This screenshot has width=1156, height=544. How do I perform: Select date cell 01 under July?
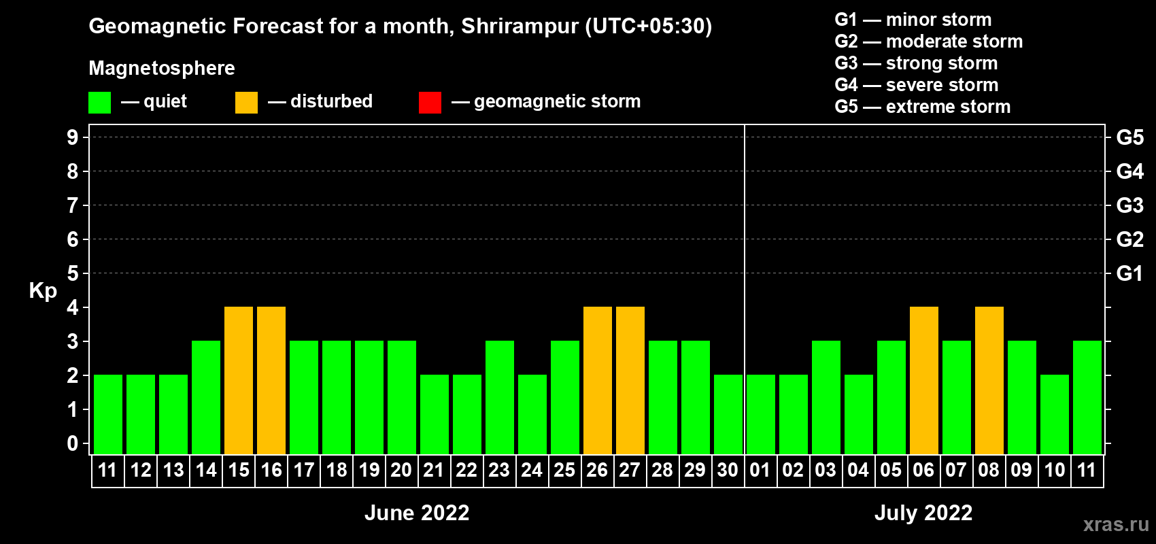tap(761, 471)
